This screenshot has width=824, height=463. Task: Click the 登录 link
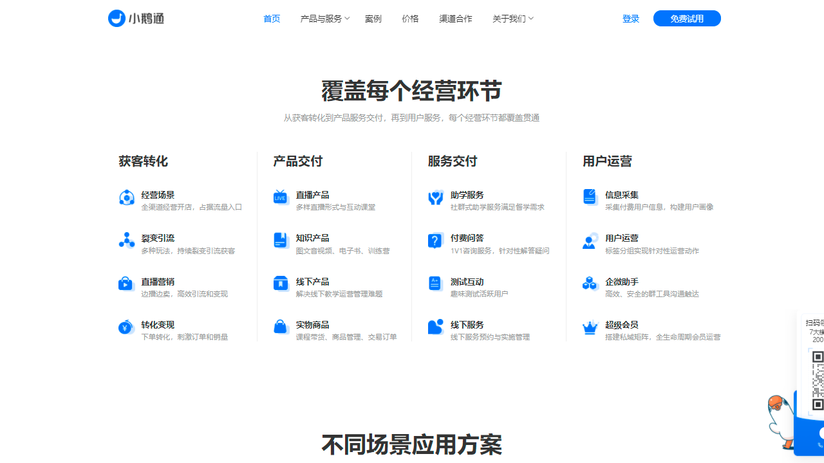[x=630, y=19]
